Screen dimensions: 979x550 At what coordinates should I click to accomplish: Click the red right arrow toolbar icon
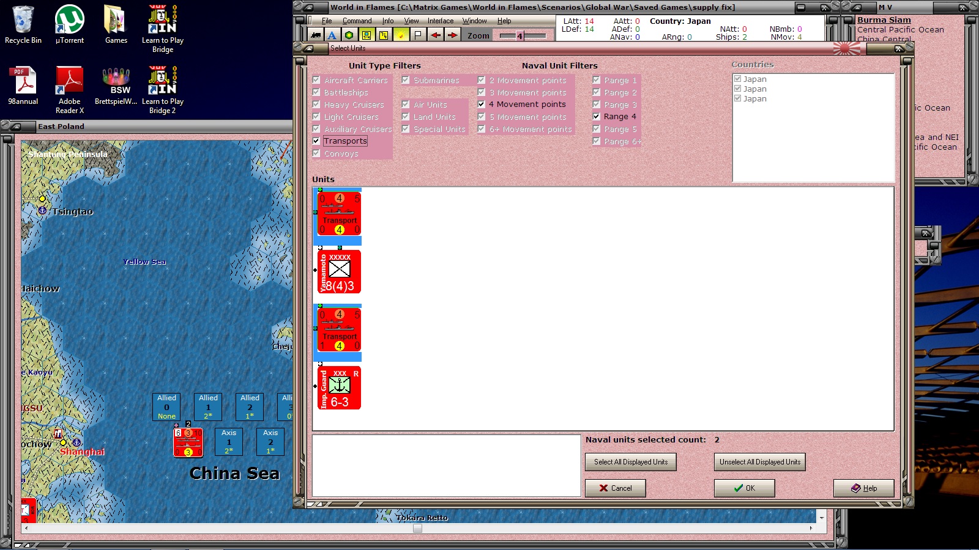pos(452,35)
